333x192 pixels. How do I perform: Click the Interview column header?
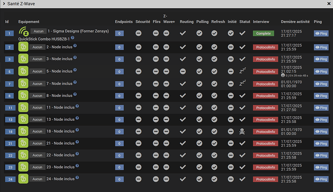(x=261, y=22)
